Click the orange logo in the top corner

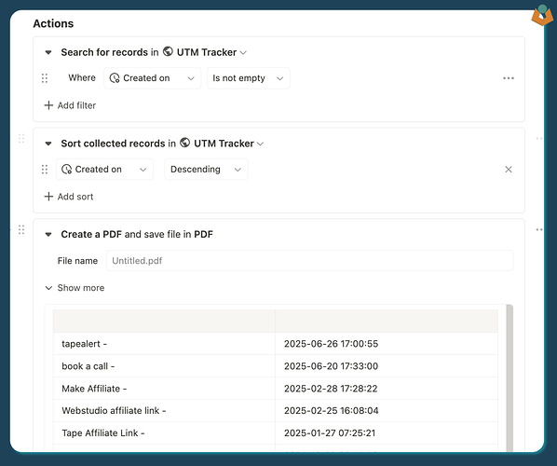click(542, 15)
